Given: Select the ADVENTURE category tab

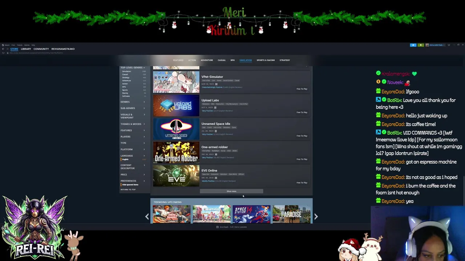Looking at the screenshot, I should (x=207, y=60).
